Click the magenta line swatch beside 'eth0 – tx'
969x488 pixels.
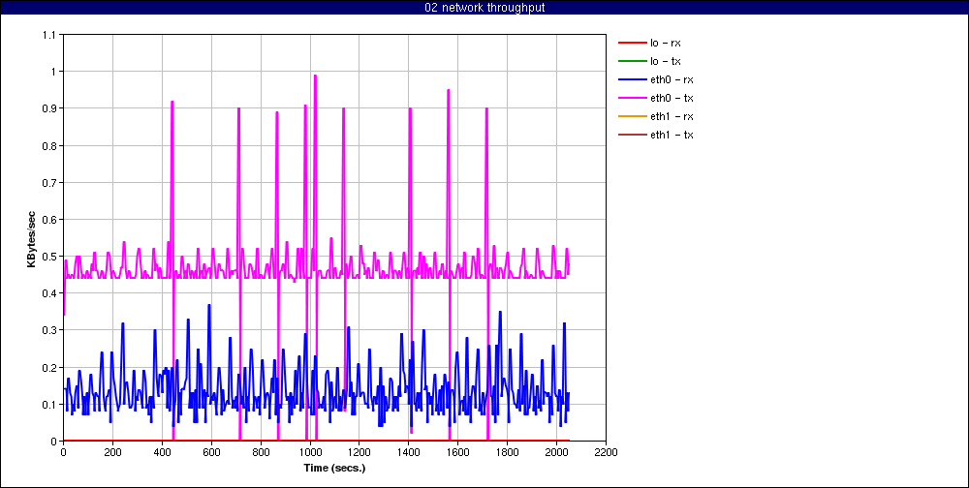(x=631, y=98)
